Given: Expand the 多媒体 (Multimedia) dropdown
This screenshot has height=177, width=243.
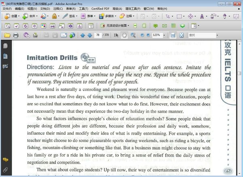Looking at the screenshot, I should [115, 16].
